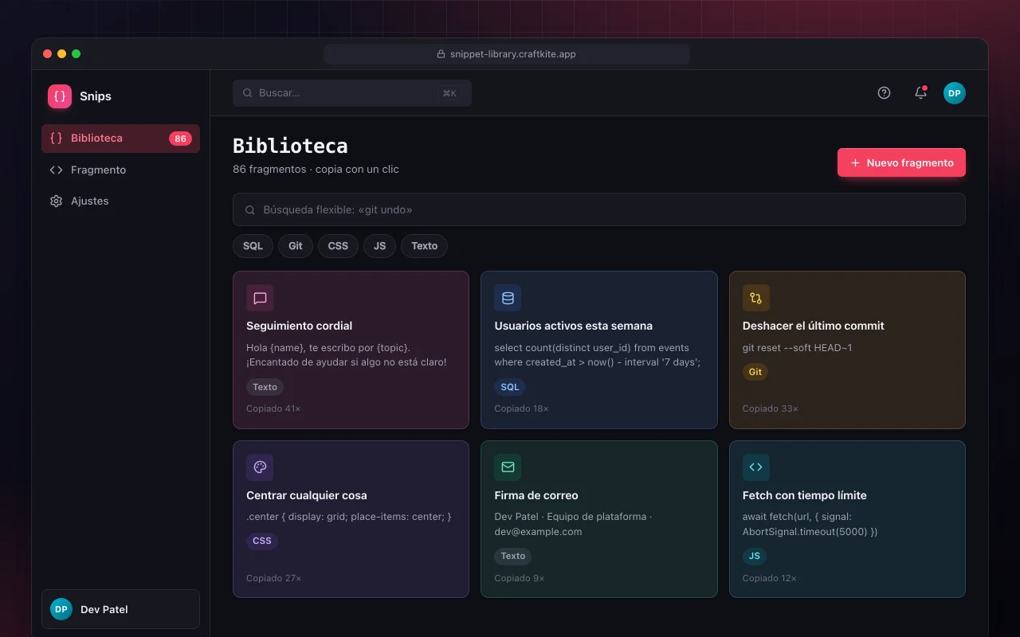Click magnifier icon in Búsqueda flexible field
Screen dimensions: 1020x637
coord(250,210)
